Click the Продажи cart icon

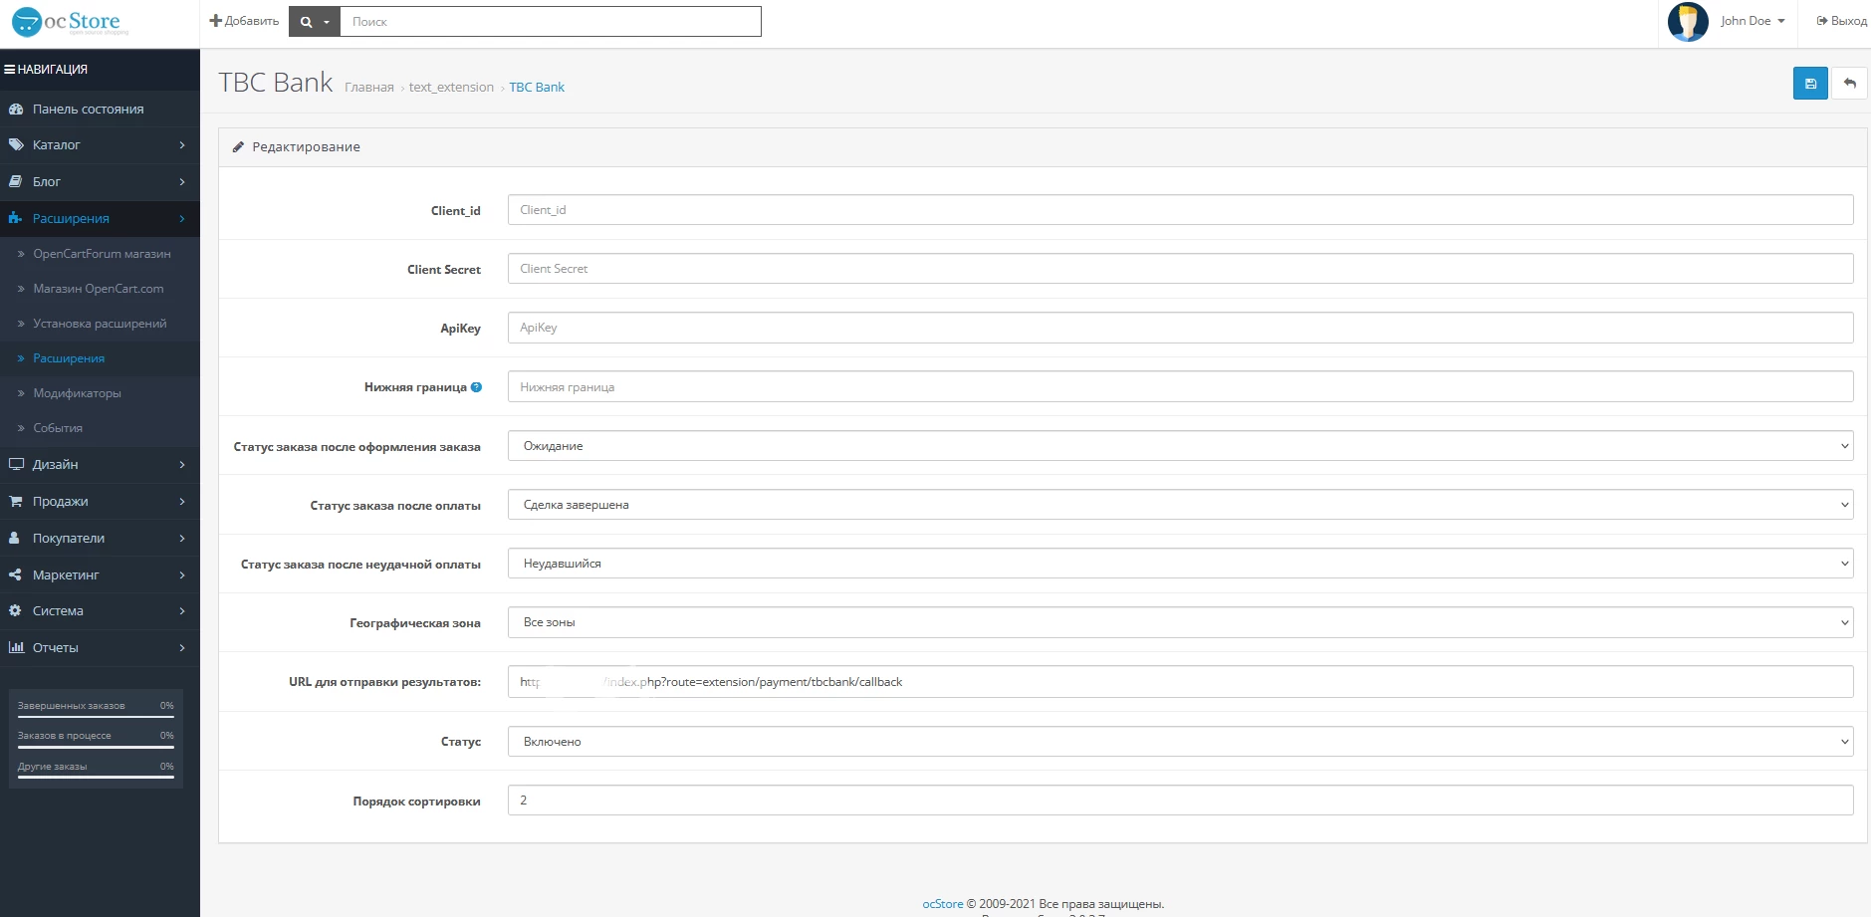click(x=16, y=502)
